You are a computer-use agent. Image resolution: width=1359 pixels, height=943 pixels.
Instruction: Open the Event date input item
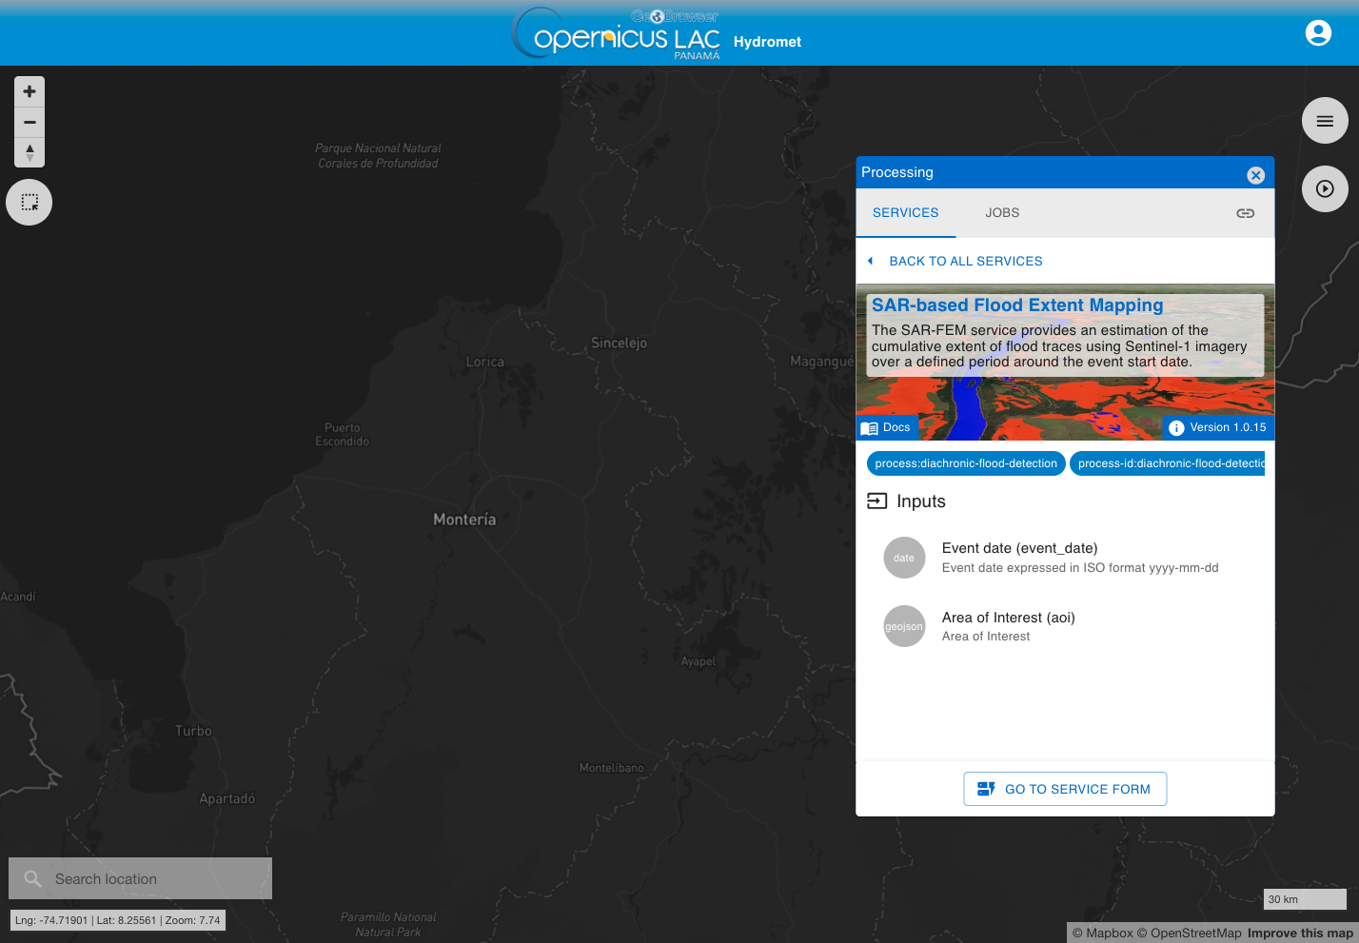[x=1065, y=558]
